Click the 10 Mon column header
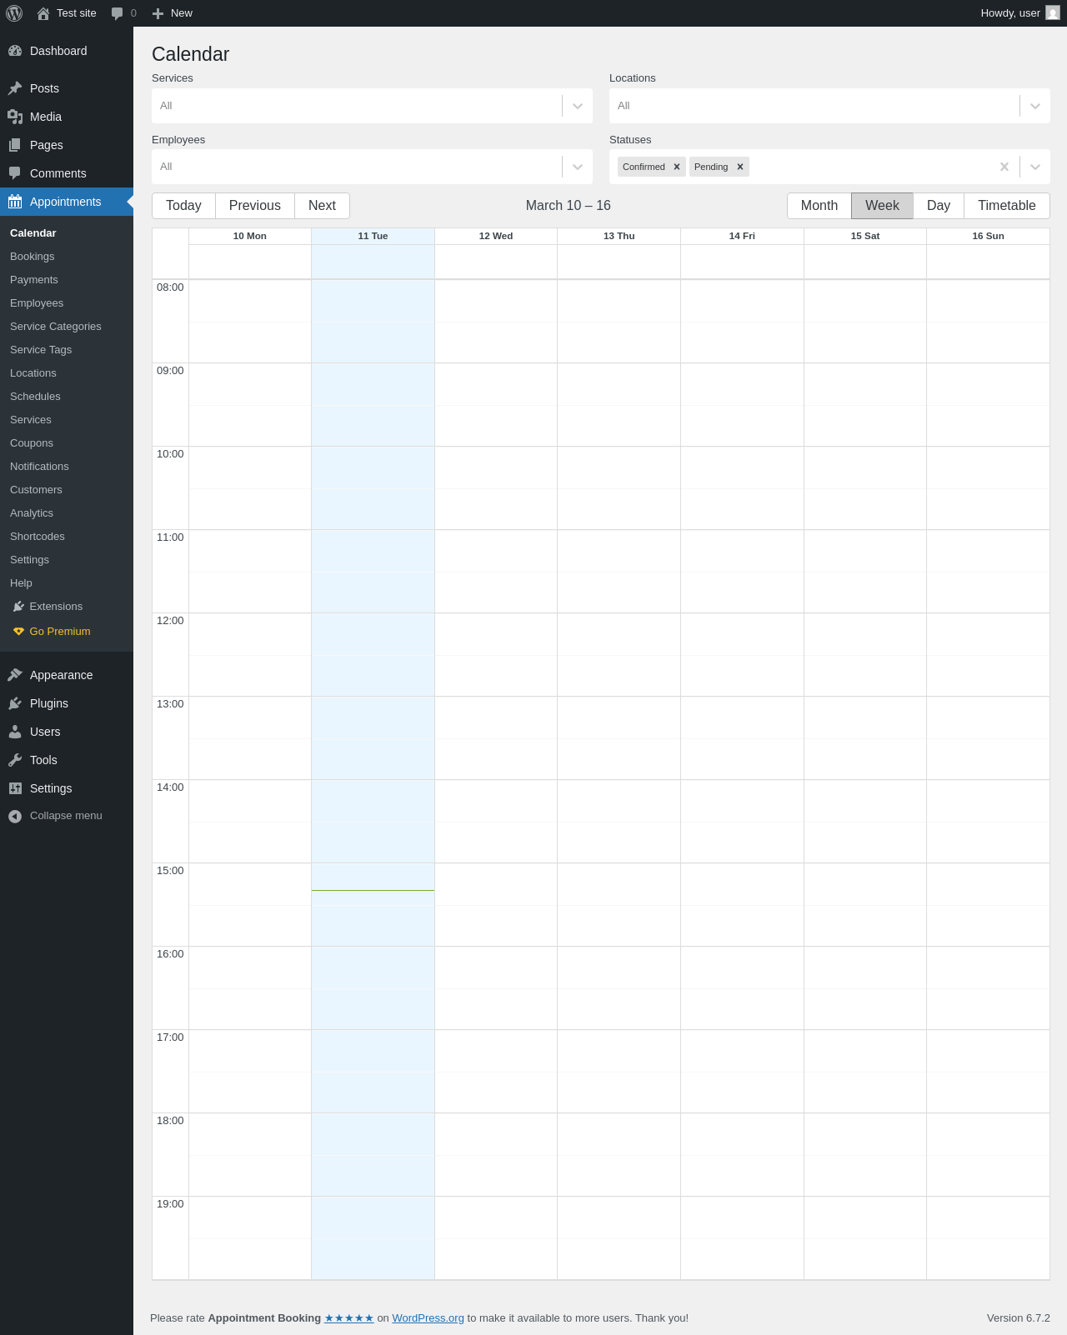Image resolution: width=1067 pixels, height=1335 pixels. [x=250, y=236]
